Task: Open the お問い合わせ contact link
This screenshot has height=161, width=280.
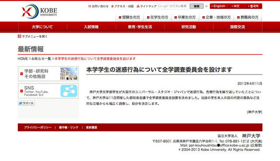Action: coord(98,6)
